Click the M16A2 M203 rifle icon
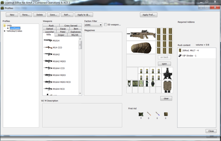 click(48, 61)
